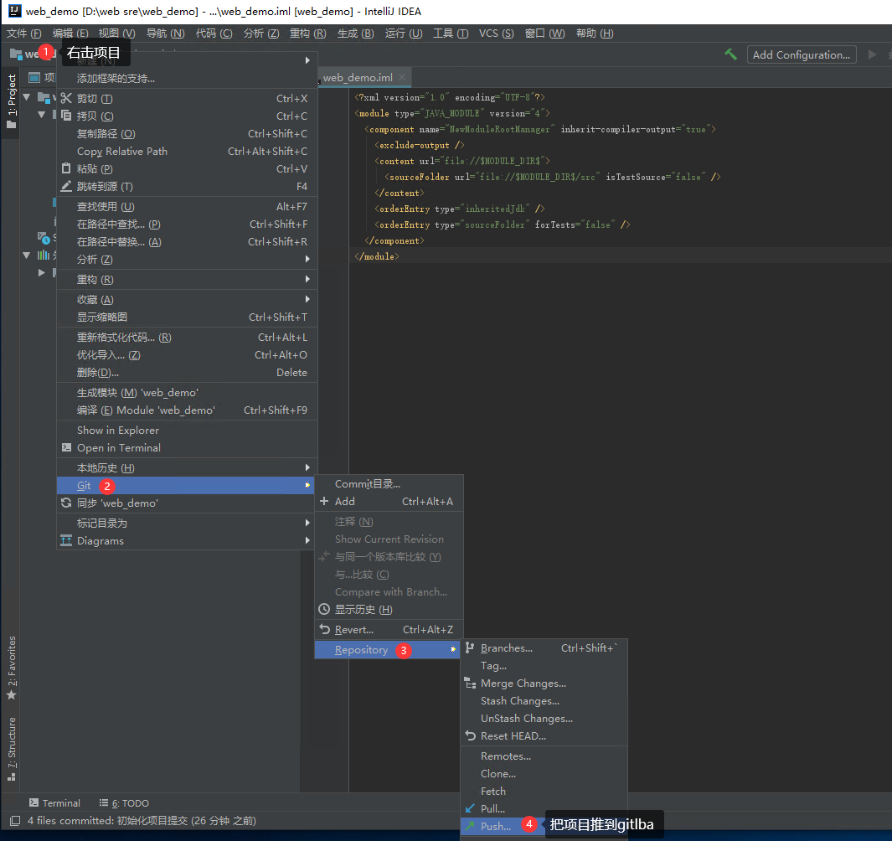The width and height of the screenshot is (892, 841).
Task: Click the Diagrams icon in the context menu
Action: (66, 540)
